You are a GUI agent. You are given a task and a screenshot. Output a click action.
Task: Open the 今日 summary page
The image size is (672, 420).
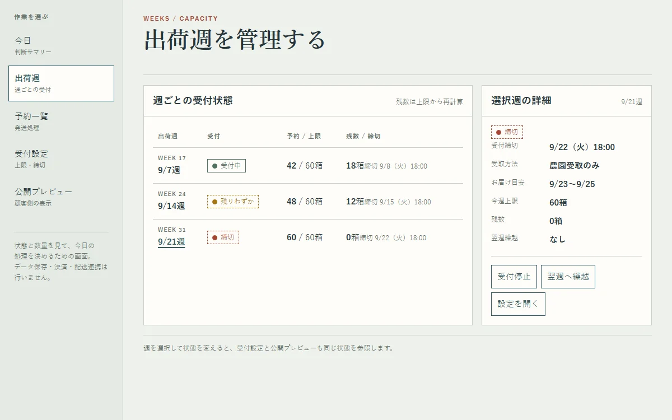pyautogui.click(x=61, y=46)
